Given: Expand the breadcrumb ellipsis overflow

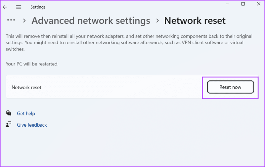Looking at the screenshot, I should pyautogui.click(x=11, y=20).
